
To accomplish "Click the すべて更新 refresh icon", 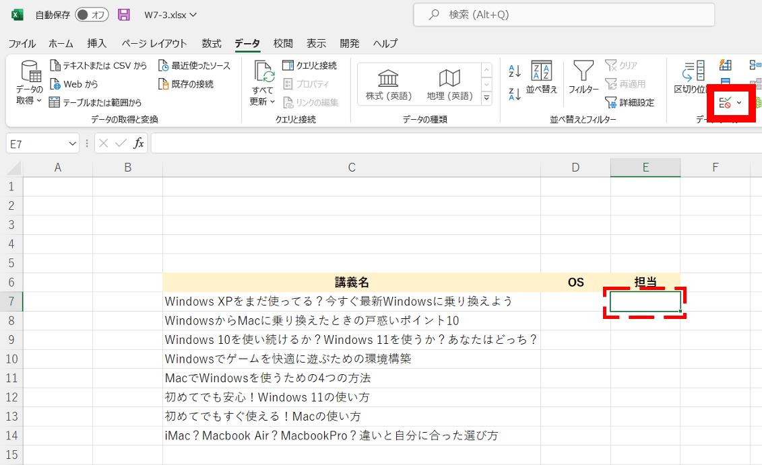I will [264, 72].
